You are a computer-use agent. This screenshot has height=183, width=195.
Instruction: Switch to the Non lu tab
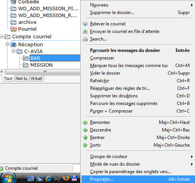click(21, 78)
